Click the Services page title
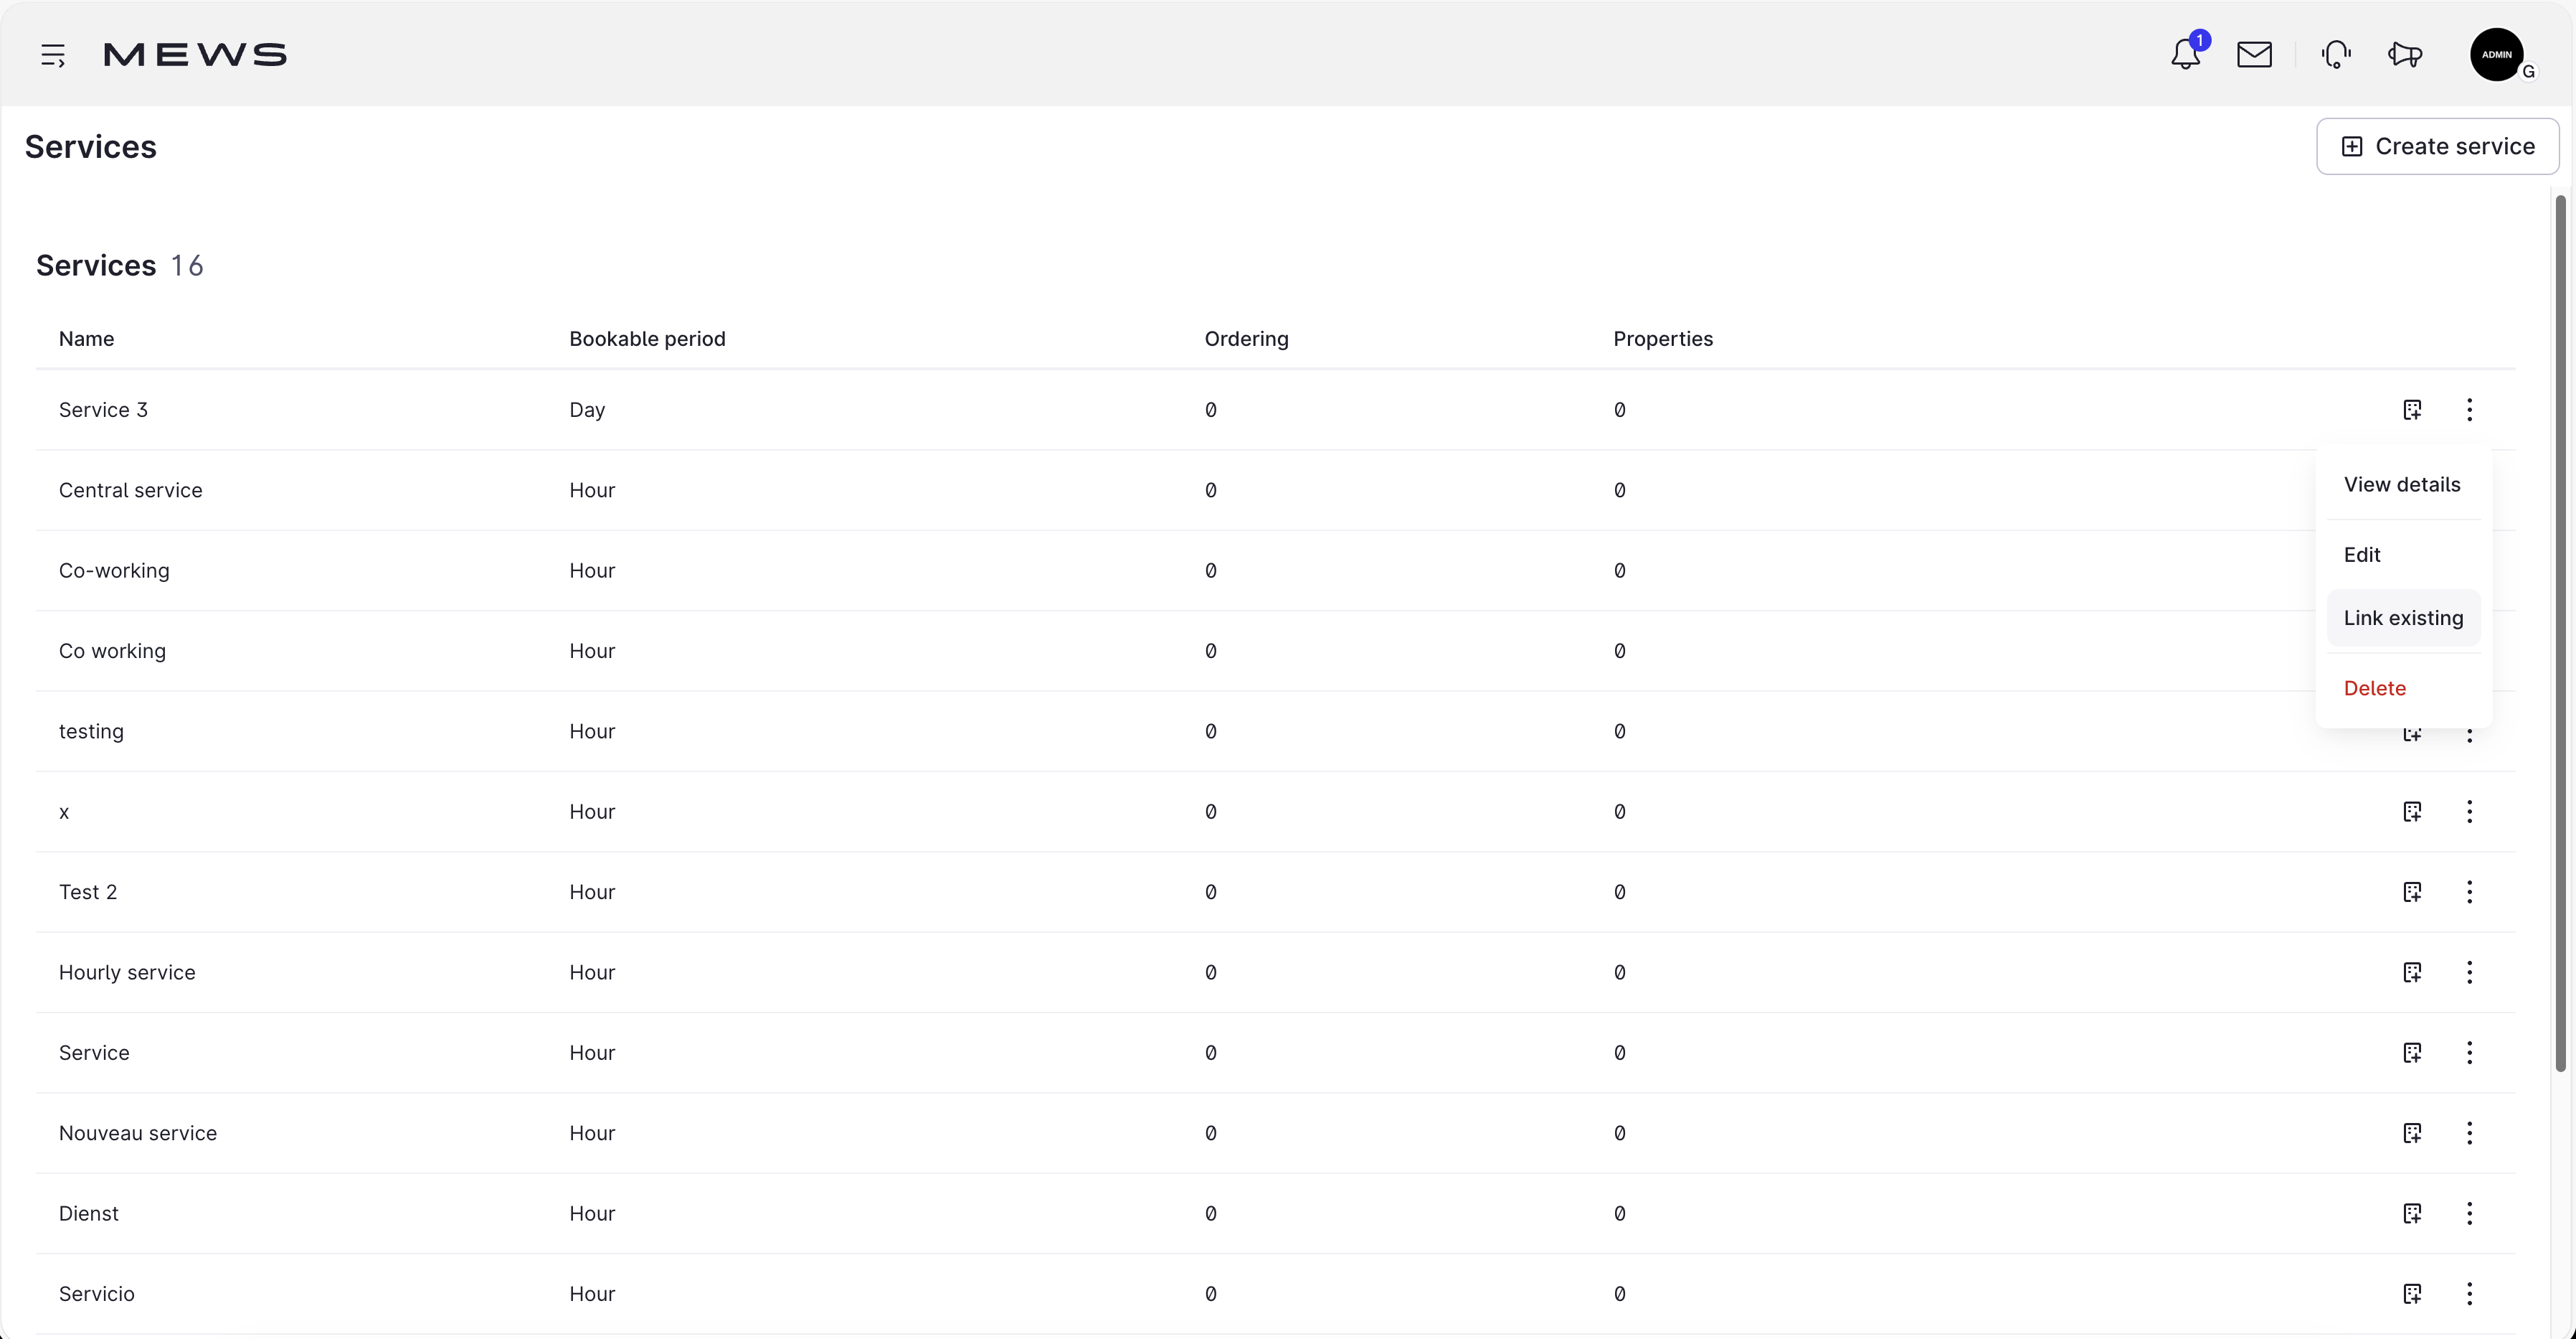This screenshot has height=1339, width=2576. point(91,147)
